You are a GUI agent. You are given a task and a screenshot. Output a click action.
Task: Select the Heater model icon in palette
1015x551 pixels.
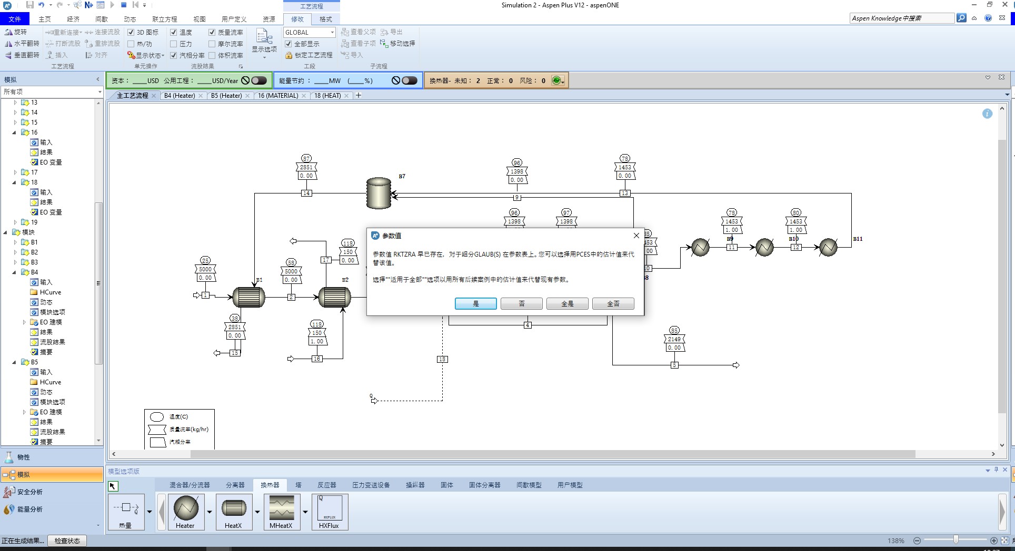click(x=186, y=512)
